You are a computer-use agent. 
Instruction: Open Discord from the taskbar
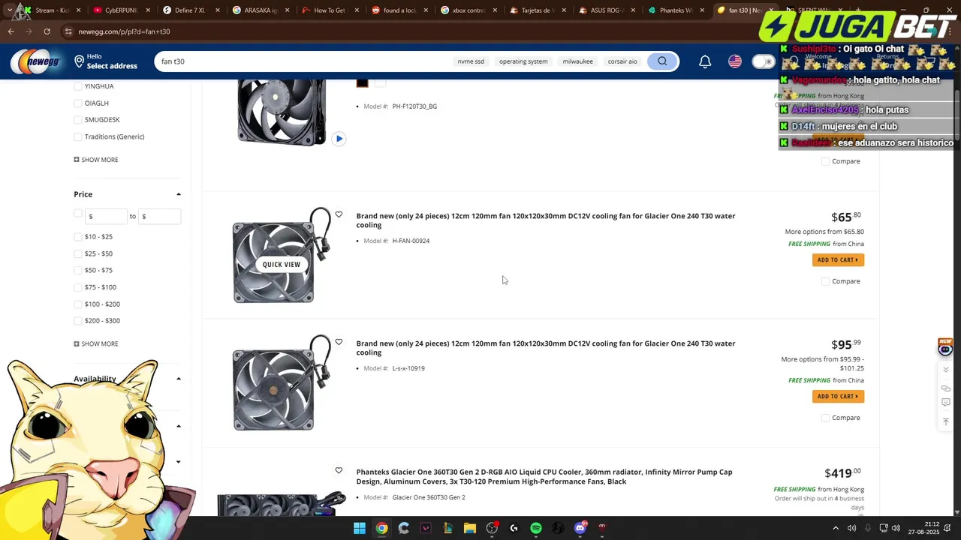pos(580,529)
